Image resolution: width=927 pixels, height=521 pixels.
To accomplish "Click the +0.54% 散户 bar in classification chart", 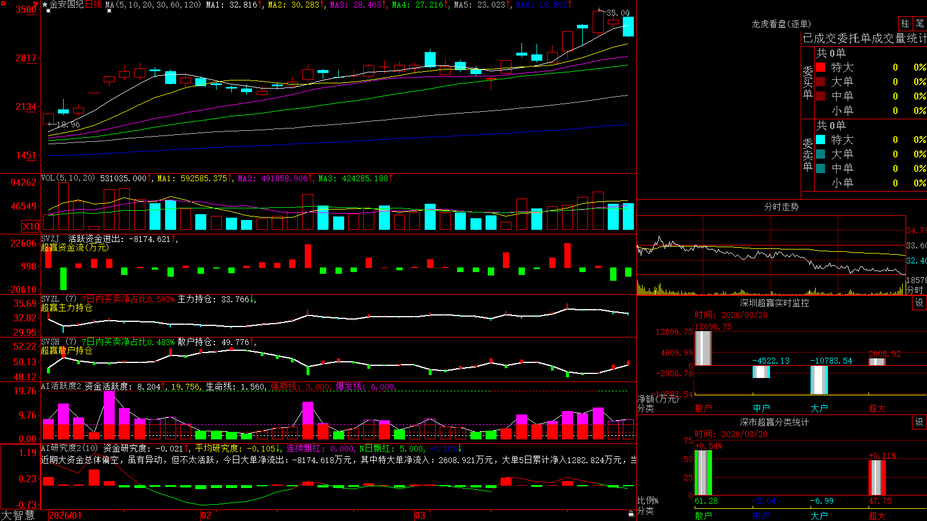I will tap(703, 472).
